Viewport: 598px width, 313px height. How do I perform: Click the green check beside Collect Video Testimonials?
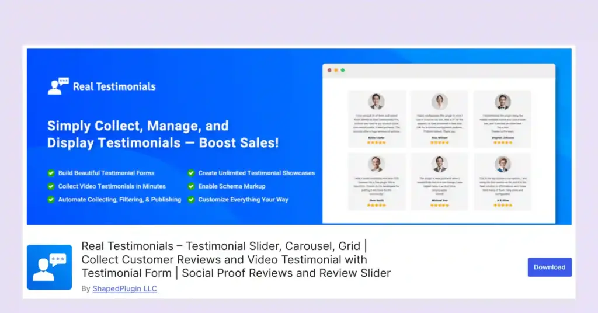51,186
